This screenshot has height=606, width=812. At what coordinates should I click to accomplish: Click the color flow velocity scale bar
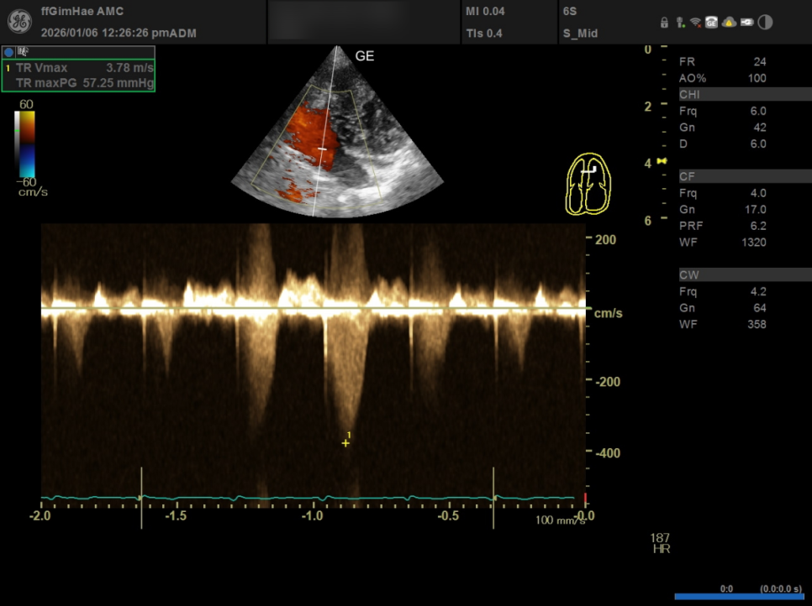[25, 144]
